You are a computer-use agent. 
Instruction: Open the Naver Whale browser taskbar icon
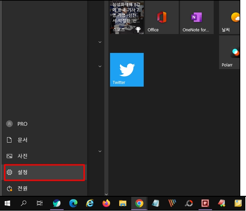57,203
